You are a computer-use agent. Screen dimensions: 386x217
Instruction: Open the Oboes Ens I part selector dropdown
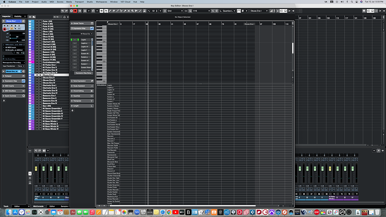[x=259, y=11]
